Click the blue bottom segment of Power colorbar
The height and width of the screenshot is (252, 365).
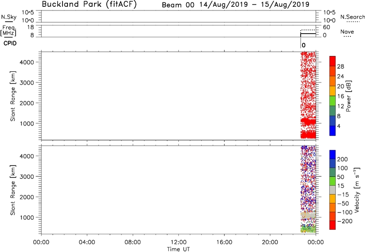coord(333,131)
